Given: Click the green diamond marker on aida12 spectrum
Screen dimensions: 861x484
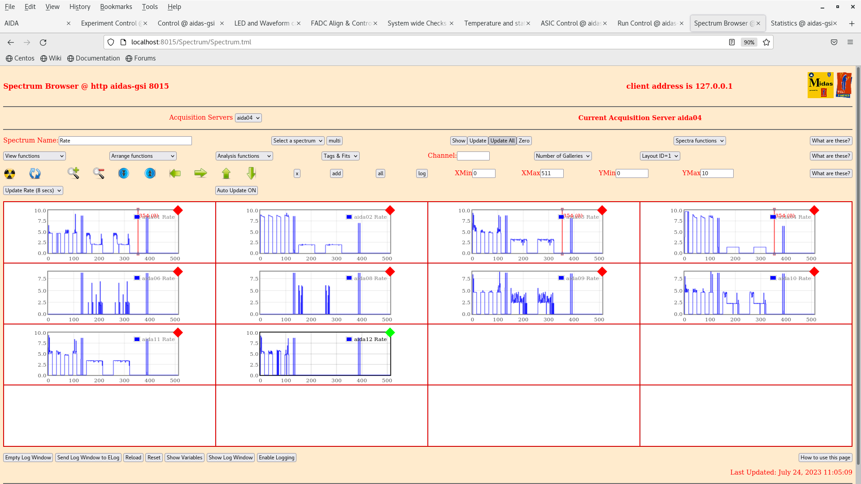Looking at the screenshot, I should [x=390, y=333].
